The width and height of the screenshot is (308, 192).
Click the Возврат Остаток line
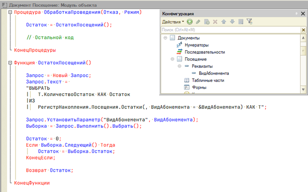[x=49, y=170]
